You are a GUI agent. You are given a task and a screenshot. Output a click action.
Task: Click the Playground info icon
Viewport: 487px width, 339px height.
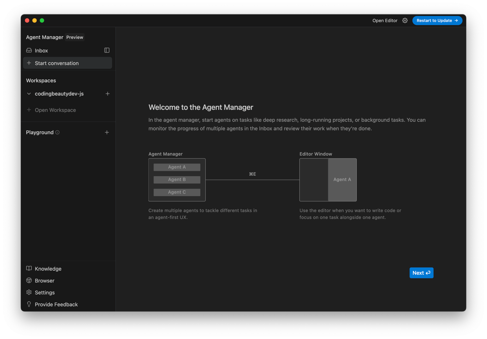coord(57,132)
